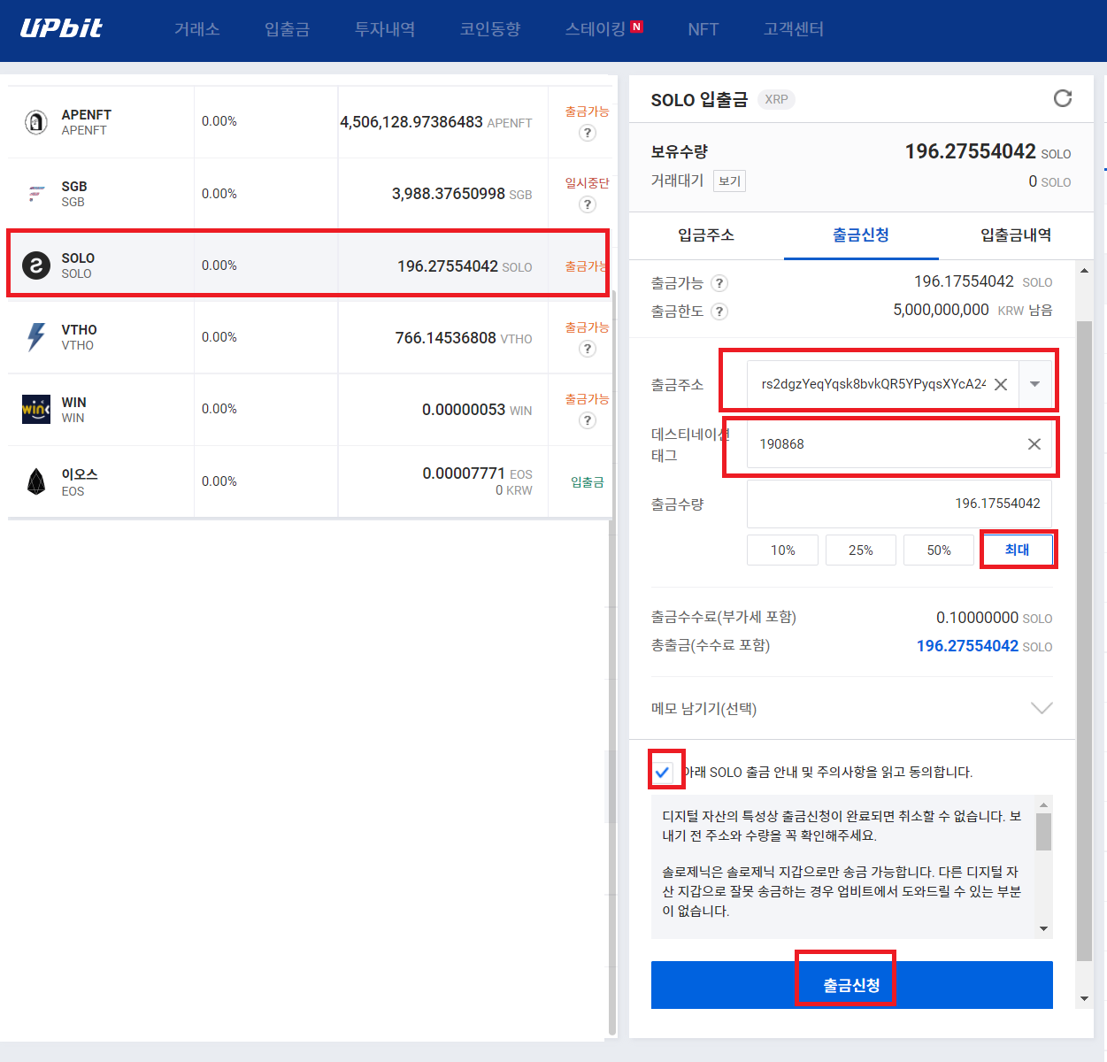Set withdrawal amount to 50%
The image size is (1107, 1062).
(939, 550)
